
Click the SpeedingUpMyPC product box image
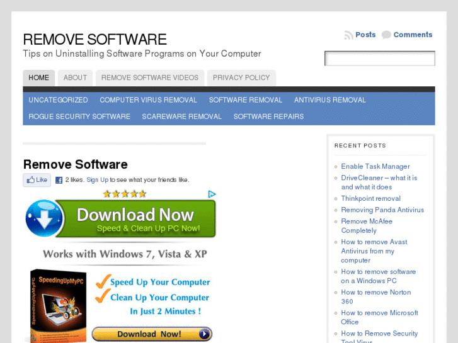coord(58,306)
